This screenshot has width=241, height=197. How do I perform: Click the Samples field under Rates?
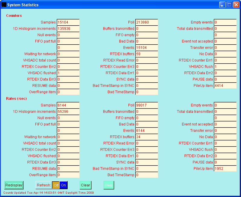point(68,105)
